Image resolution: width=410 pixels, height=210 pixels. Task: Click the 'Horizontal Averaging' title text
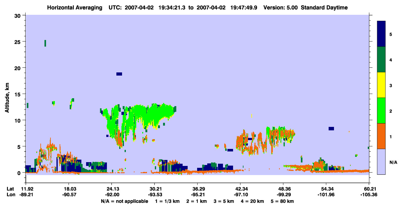pos(74,8)
